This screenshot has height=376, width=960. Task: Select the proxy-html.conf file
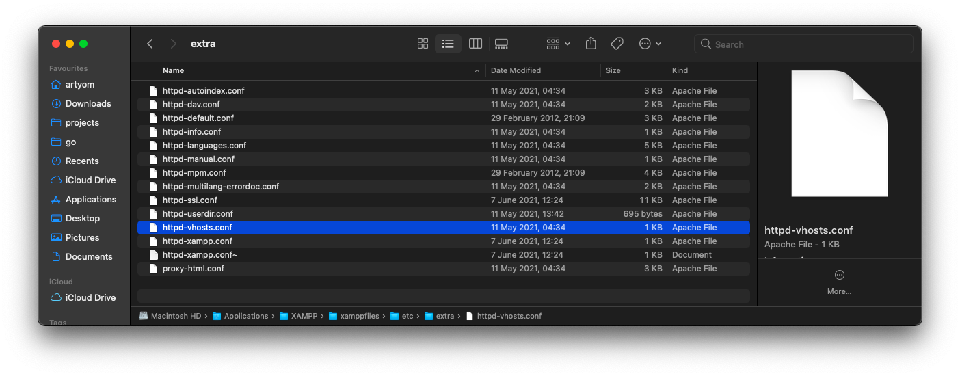pos(194,269)
